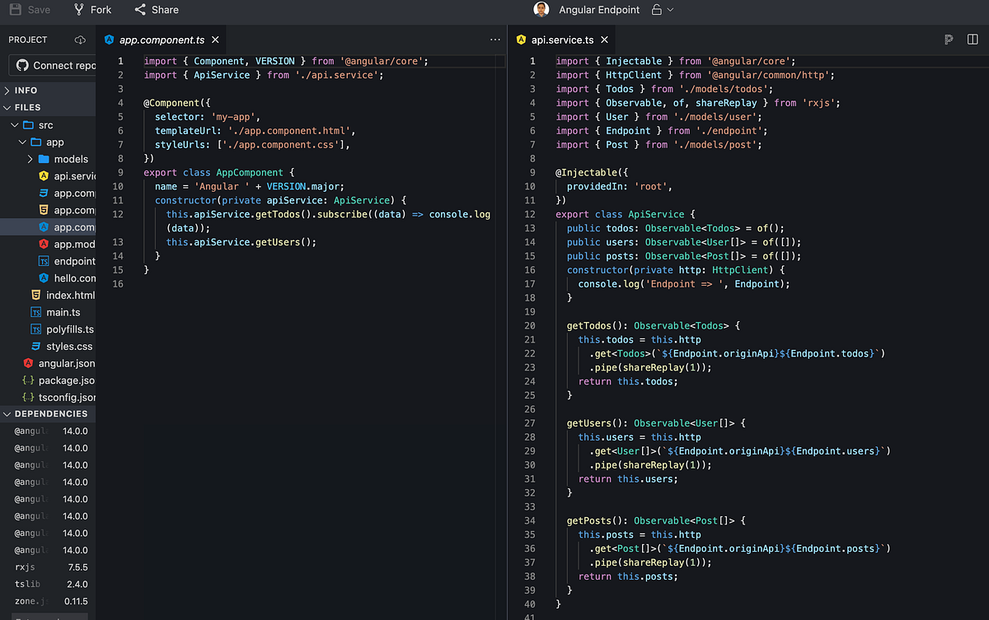Click line number 20 in api.service.ts
This screenshot has width=989, height=620.
click(530, 325)
